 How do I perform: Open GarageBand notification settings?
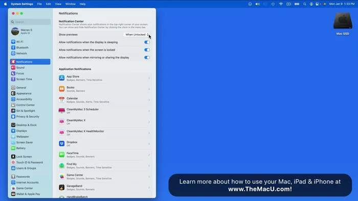pos(104,188)
